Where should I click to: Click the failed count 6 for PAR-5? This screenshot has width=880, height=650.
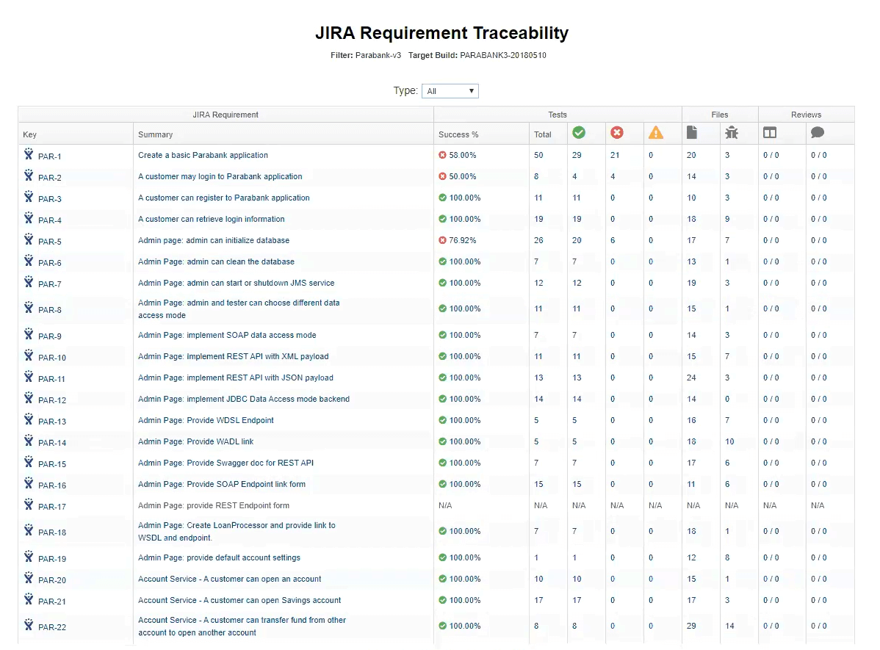tap(613, 241)
